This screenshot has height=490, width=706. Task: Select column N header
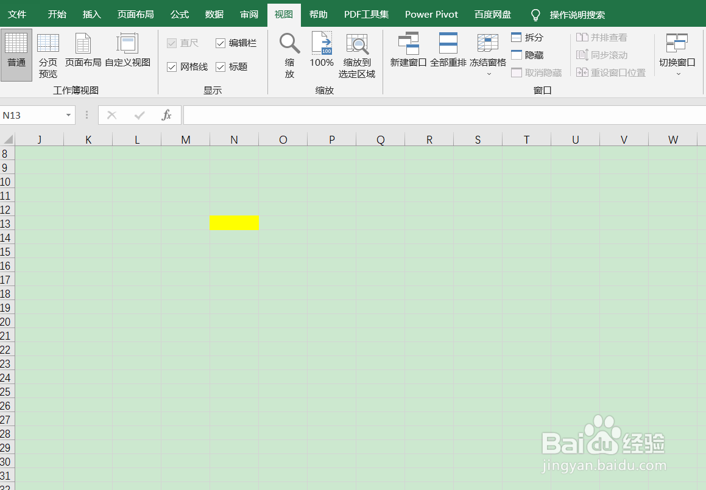pos(234,139)
